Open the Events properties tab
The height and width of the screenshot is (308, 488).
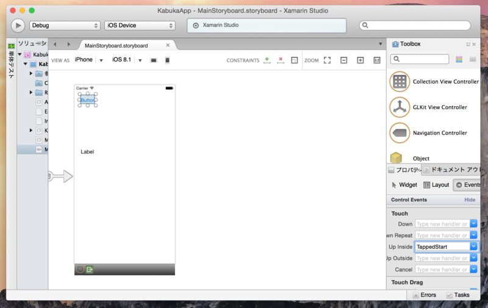pos(468,185)
